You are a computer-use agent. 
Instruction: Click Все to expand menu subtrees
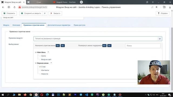(104, 46)
